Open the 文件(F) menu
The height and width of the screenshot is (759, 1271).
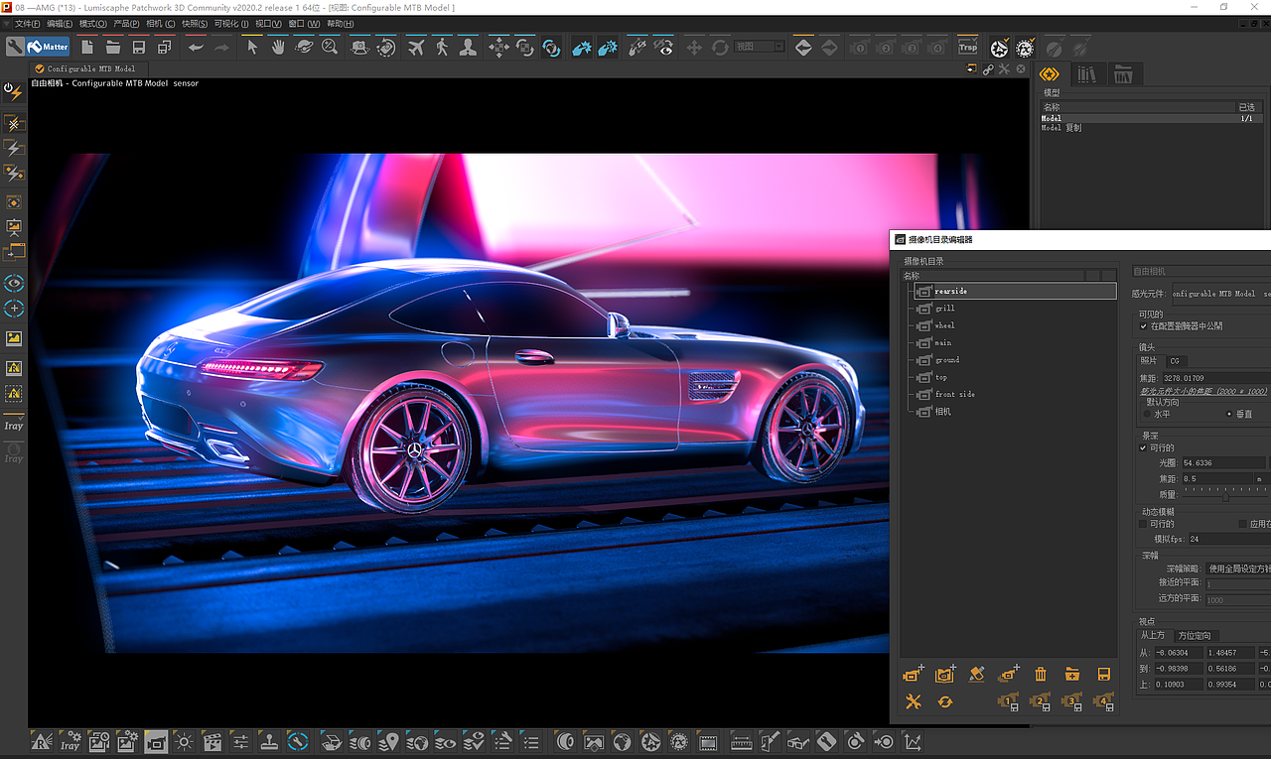(27, 23)
